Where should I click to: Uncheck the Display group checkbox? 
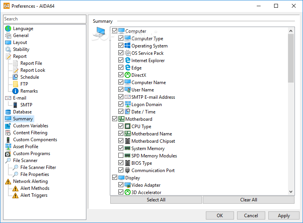tap(114, 177)
